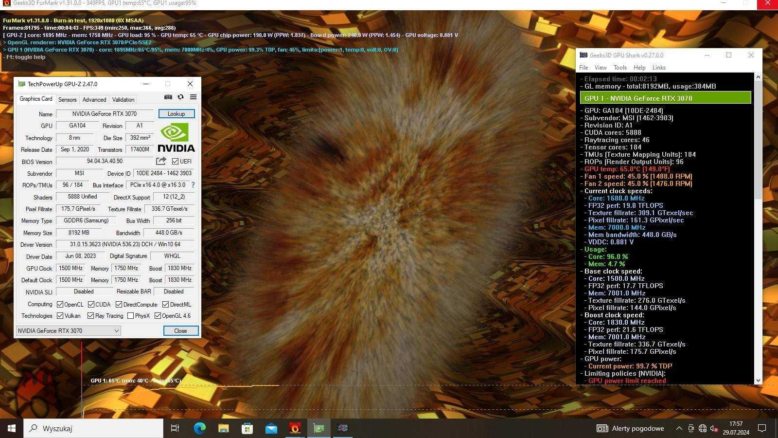
Task: Click the GPU-Z title bar app icon
Action: [21, 84]
